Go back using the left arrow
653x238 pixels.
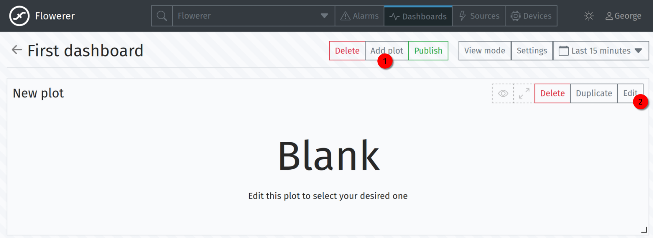(x=17, y=50)
